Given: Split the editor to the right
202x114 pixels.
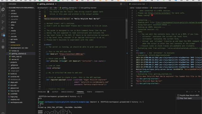Looking at the screenshot, I should coord(121,4).
